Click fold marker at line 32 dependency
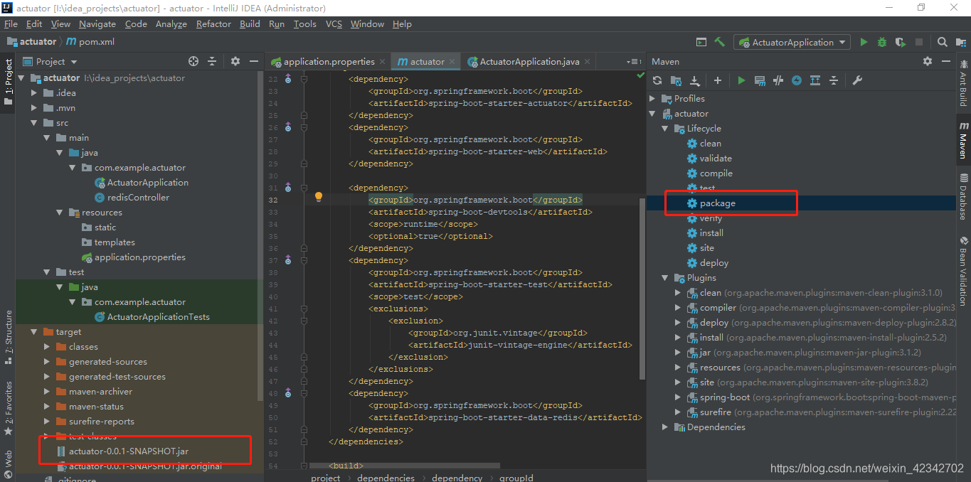971x482 pixels. tap(304, 188)
